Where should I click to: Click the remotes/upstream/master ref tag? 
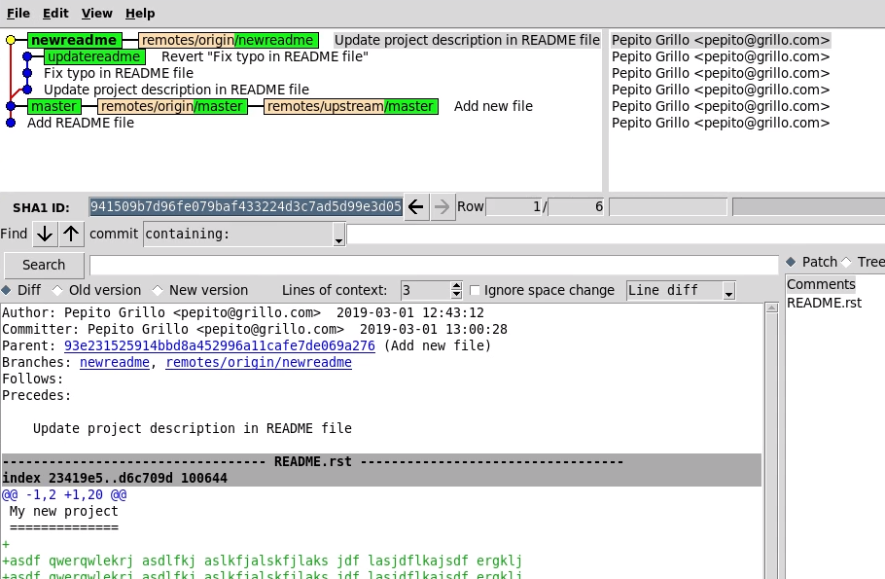[x=350, y=106]
